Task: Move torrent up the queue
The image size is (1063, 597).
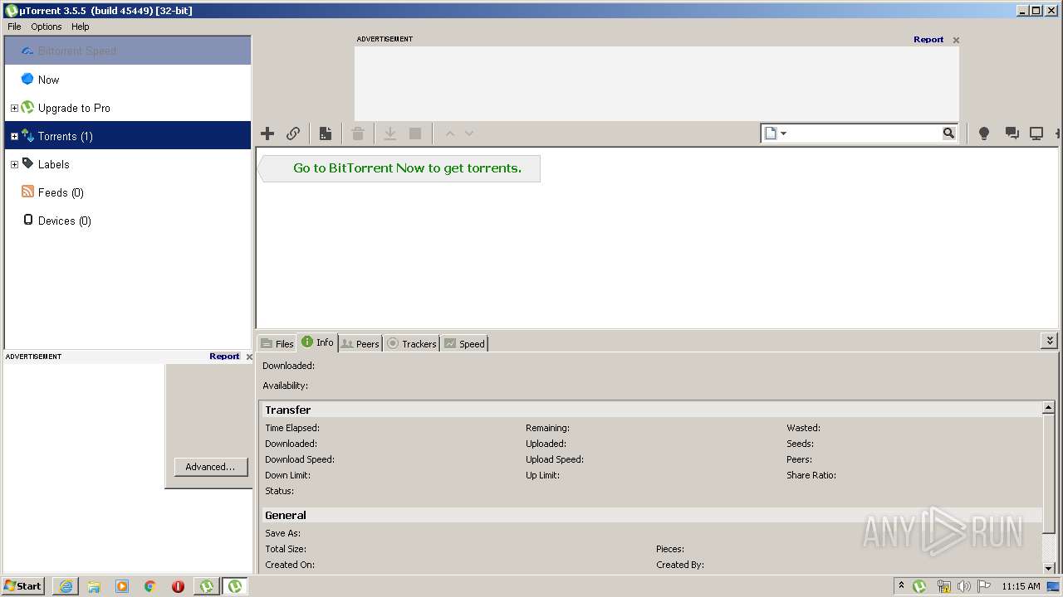Action: click(x=449, y=133)
